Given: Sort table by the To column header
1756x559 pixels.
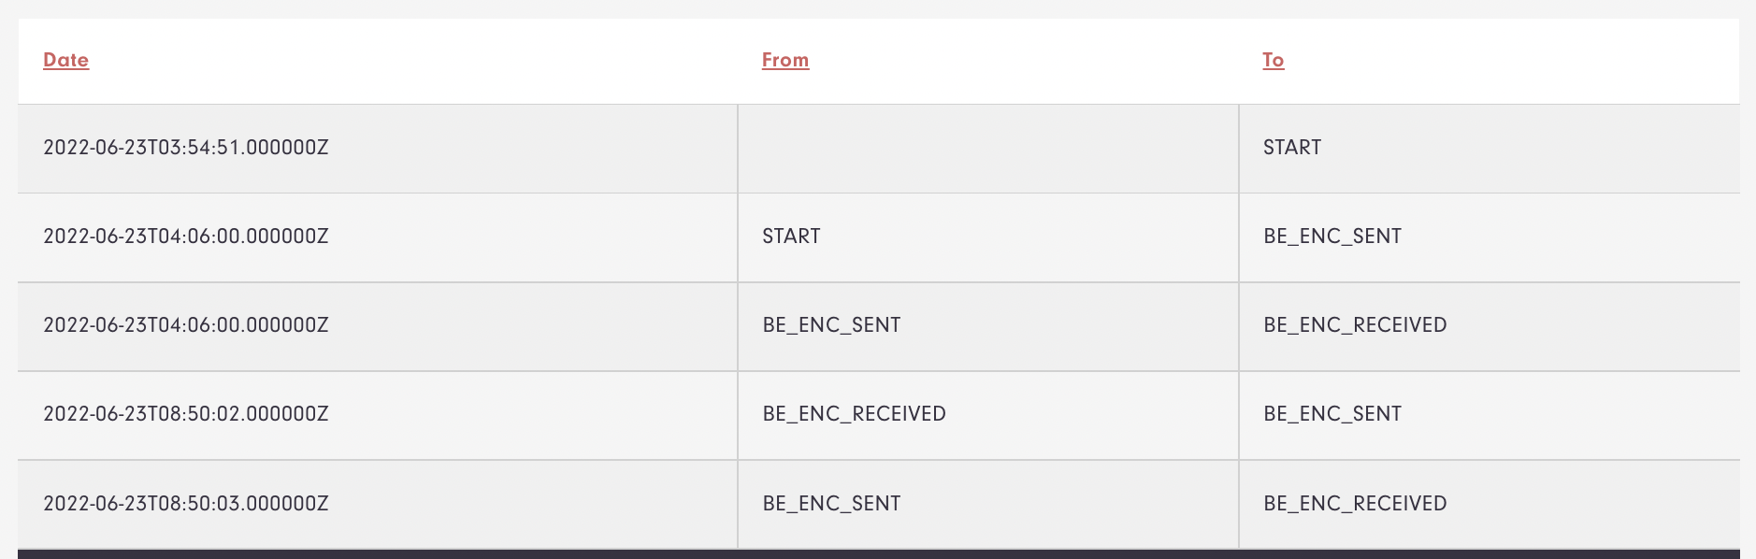Looking at the screenshot, I should (1273, 60).
